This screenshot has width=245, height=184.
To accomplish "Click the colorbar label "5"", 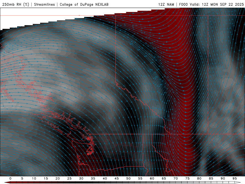I will coord(22,178).
